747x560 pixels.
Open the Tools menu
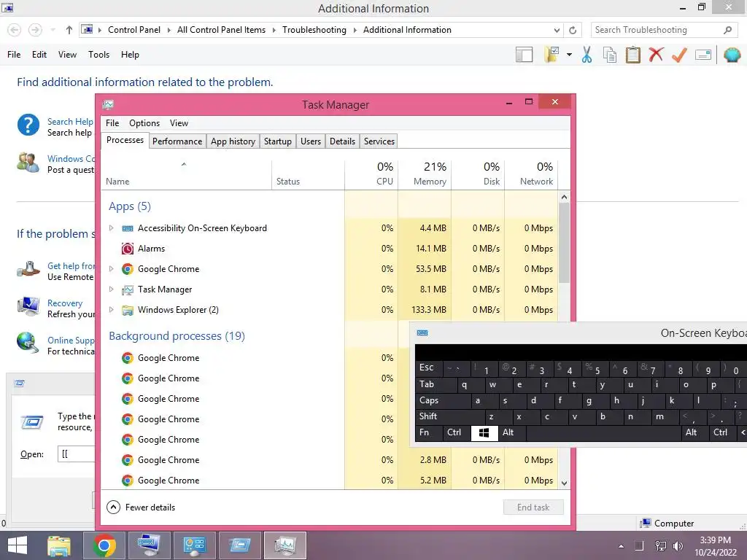click(x=98, y=54)
